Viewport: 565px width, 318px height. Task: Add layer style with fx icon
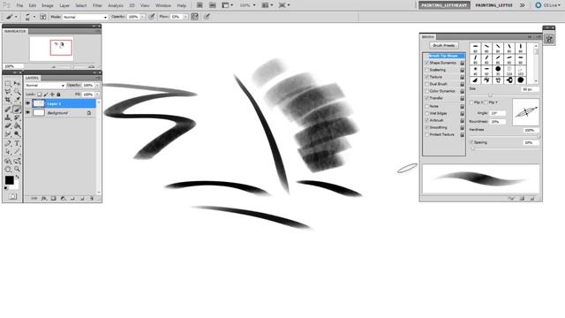(44, 198)
